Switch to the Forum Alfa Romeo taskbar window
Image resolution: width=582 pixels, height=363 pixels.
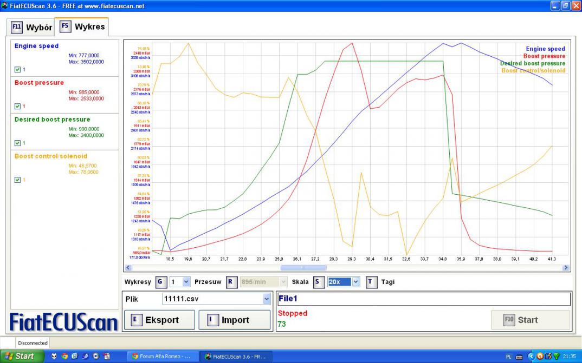point(162,357)
